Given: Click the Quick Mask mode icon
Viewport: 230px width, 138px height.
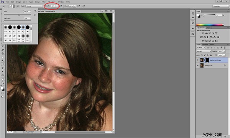Looking at the screenshot, I should tap(3, 93).
